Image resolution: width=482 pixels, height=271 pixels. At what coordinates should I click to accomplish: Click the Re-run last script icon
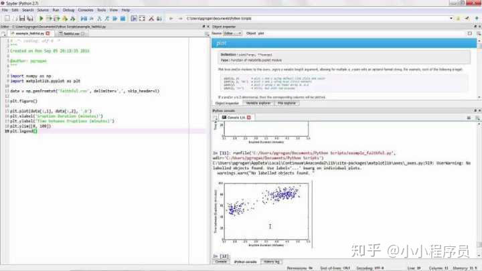pos(73,19)
